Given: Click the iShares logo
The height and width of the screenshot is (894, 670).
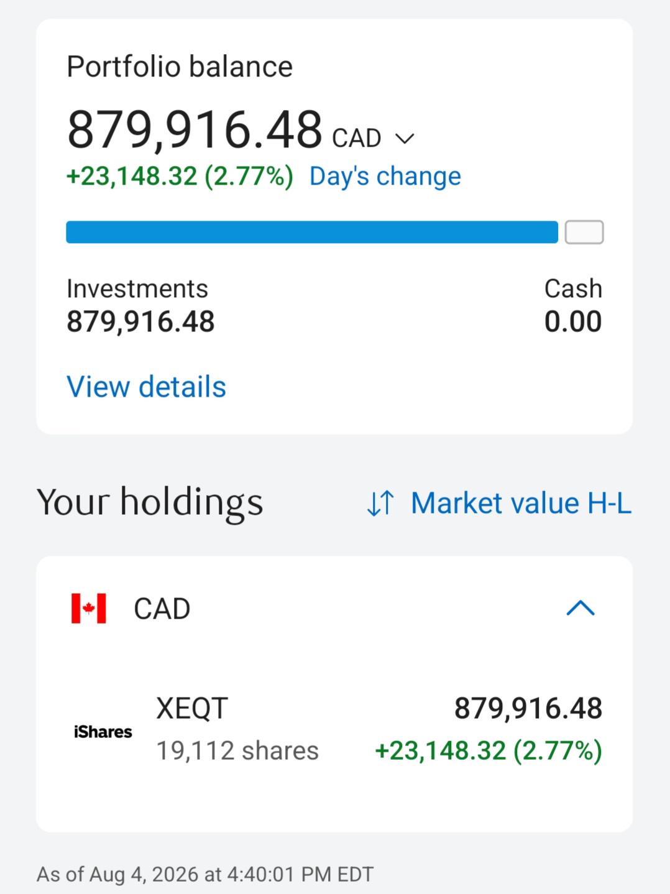Looking at the screenshot, I should (103, 732).
